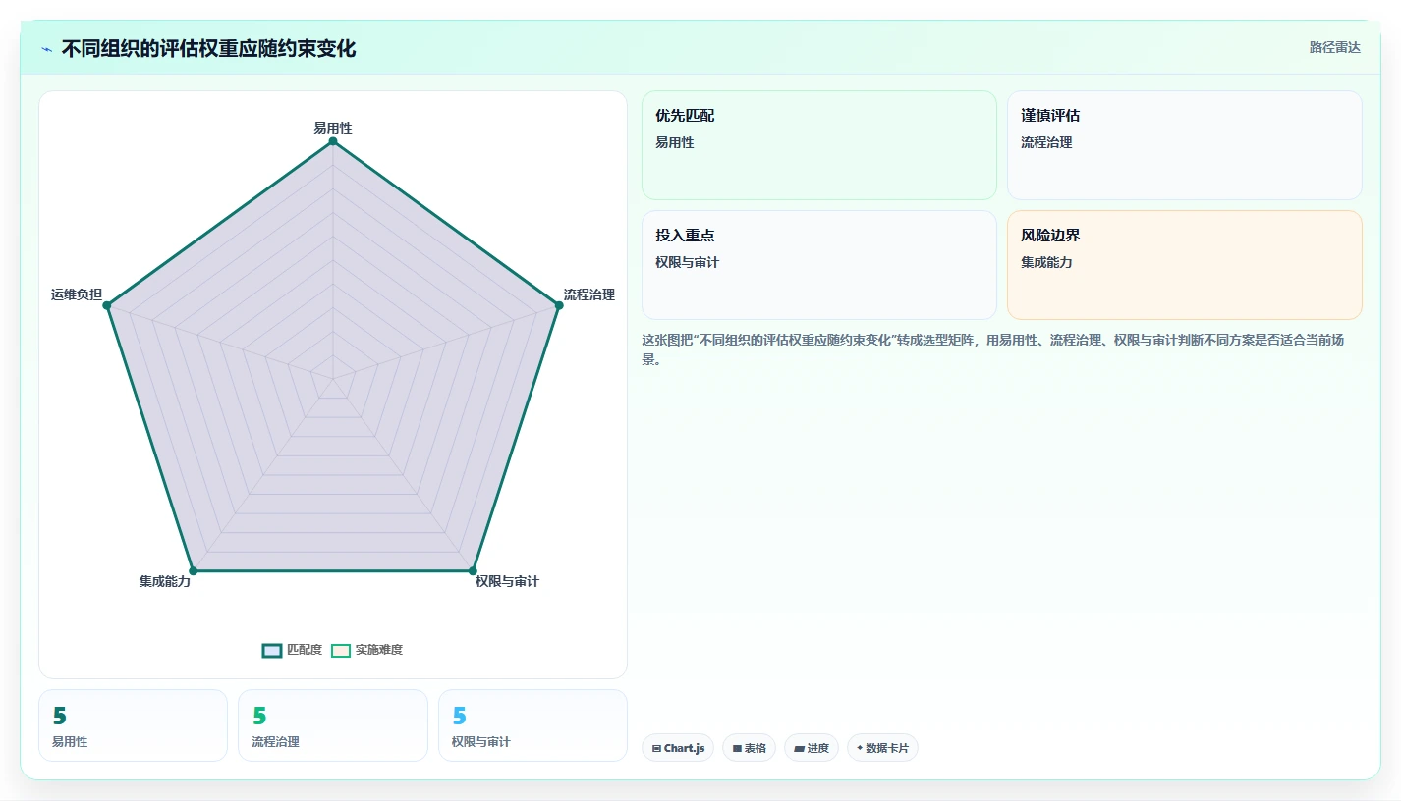Toggle the 实施难度 legend item
The width and height of the screenshot is (1401, 801).
point(367,650)
